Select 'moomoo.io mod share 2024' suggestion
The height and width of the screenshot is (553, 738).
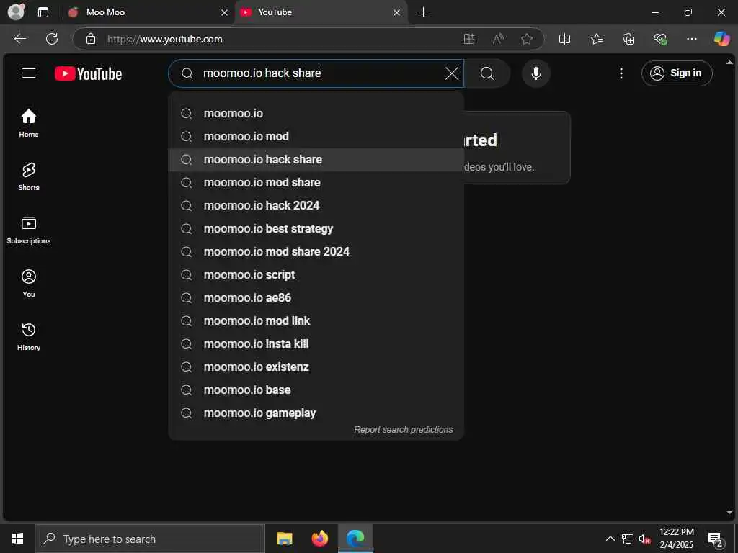coord(316,251)
